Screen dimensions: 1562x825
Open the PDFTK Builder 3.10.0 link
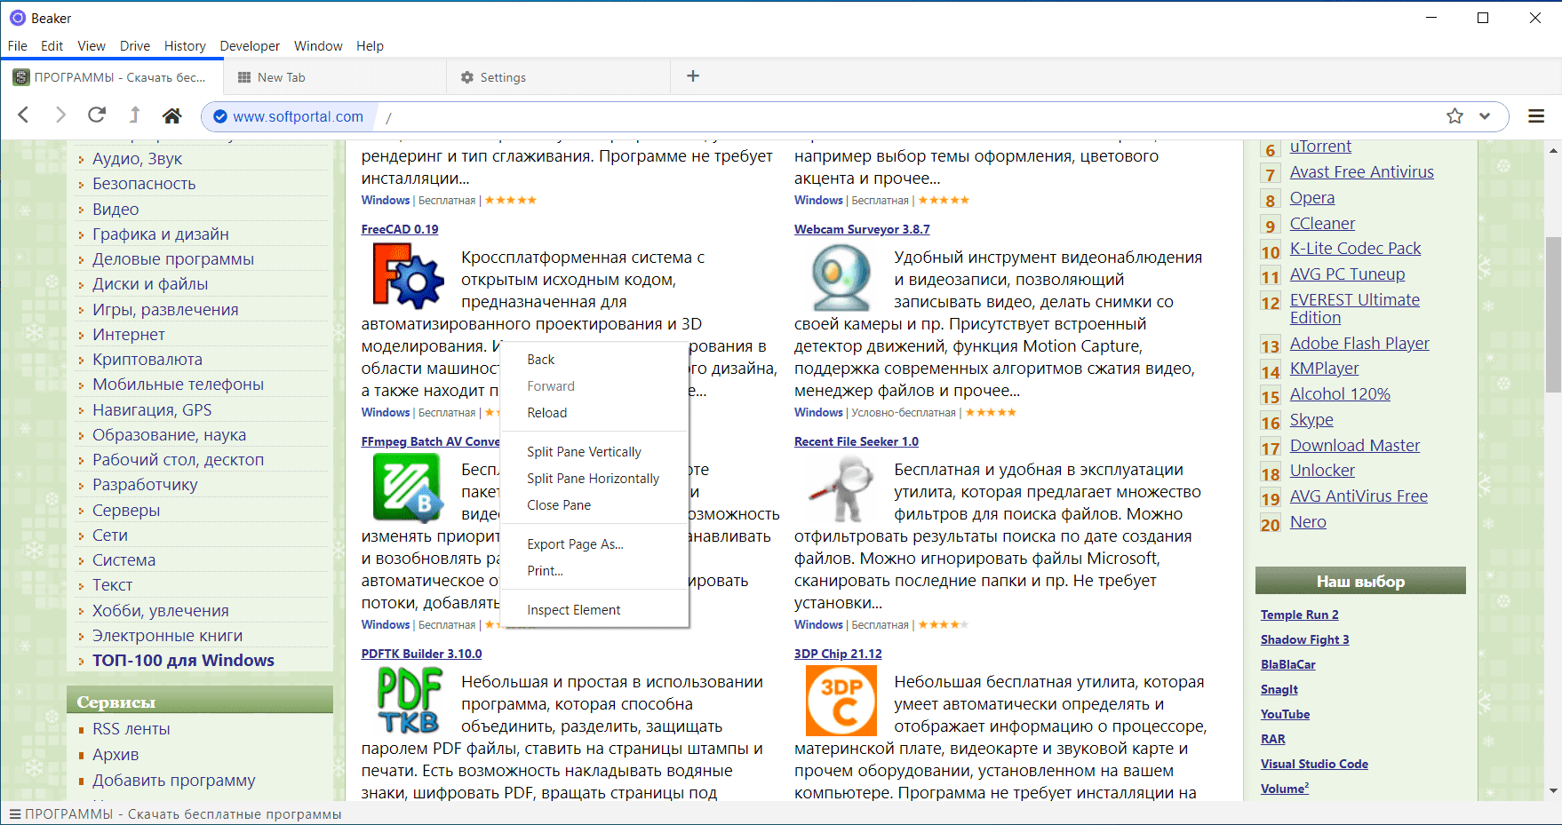[421, 654]
